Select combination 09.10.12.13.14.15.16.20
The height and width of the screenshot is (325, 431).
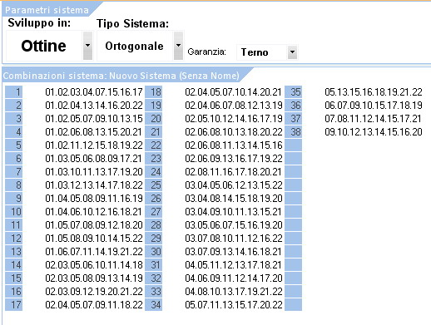point(374,132)
